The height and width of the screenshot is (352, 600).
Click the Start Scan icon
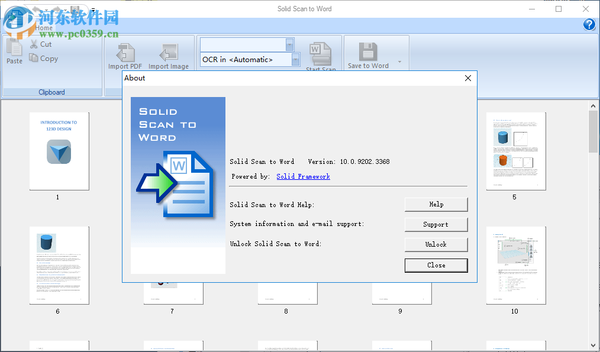click(x=320, y=52)
